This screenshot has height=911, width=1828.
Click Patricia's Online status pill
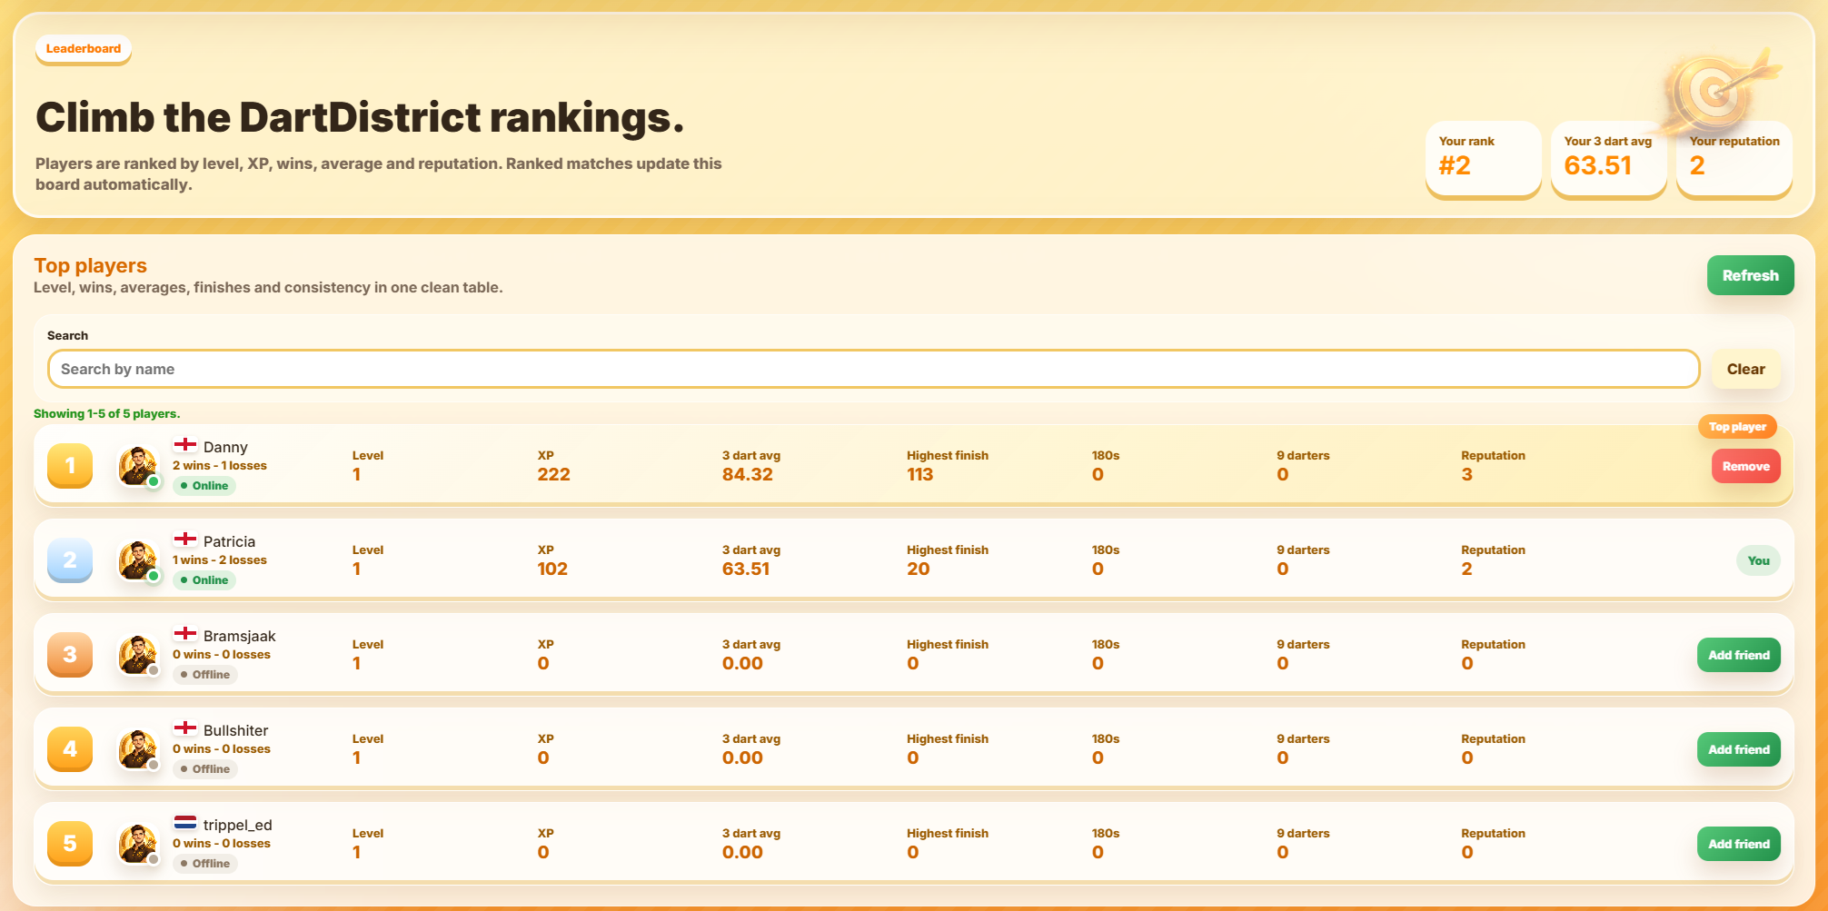204,580
